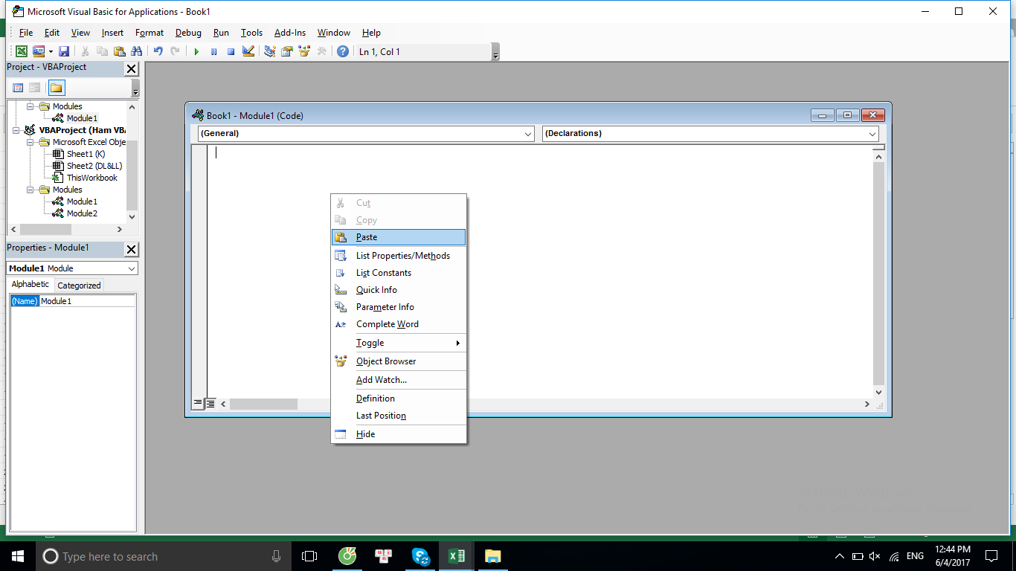Click the View Microsoft Excel toolbar icon
The width and height of the screenshot is (1016, 571).
point(22,51)
